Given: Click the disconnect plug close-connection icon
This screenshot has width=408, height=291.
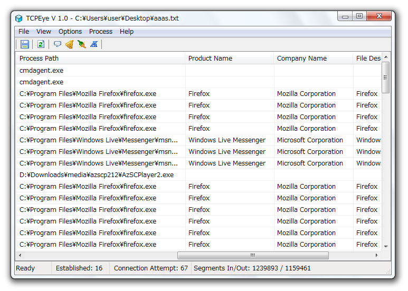Looking at the screenshot, I should [x=81, y=44].
